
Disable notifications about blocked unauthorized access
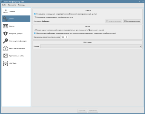tap(35, 14)
